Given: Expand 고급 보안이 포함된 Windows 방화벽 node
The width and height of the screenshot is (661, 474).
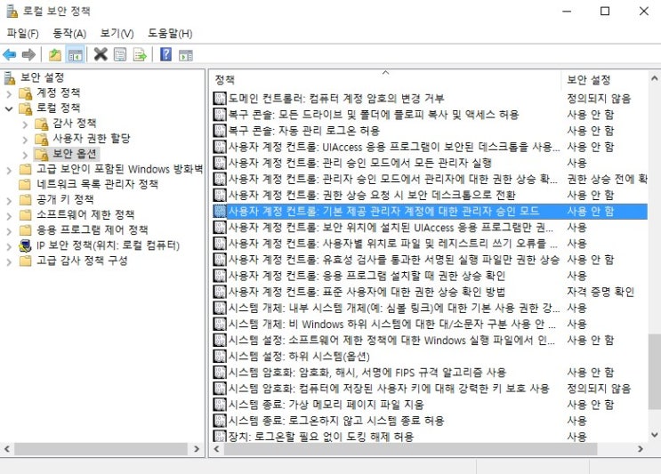Looking at the screenshot, I should tap(9, 170).
